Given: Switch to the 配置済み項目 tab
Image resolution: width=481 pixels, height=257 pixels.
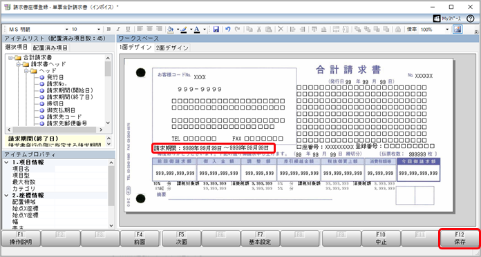Looking at the screenshot, I should coord(50,48).
